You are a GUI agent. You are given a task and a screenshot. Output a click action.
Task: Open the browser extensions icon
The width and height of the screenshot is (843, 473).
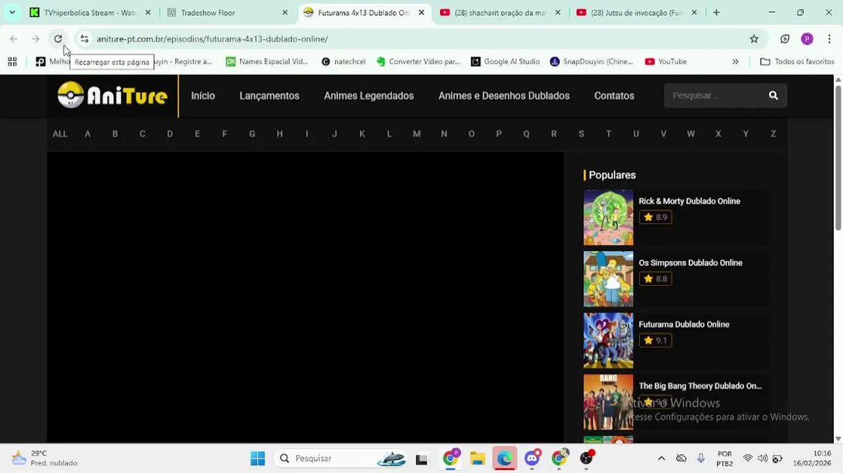(785, 39)
